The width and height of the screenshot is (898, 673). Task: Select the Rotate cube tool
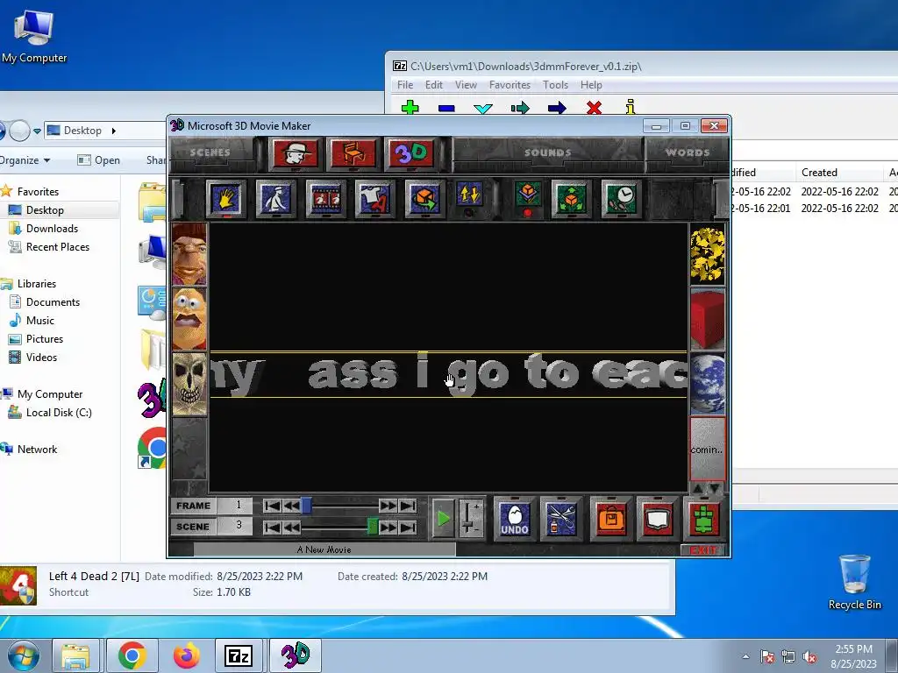click(424, 199)
